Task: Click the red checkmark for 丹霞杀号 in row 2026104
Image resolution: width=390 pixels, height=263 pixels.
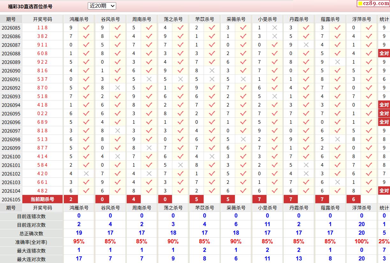Action: click(306, 191)
